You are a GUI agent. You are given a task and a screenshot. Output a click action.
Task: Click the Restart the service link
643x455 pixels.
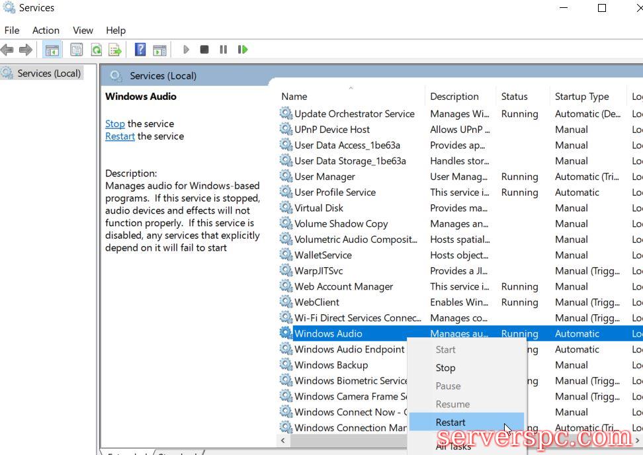point(120,136)
